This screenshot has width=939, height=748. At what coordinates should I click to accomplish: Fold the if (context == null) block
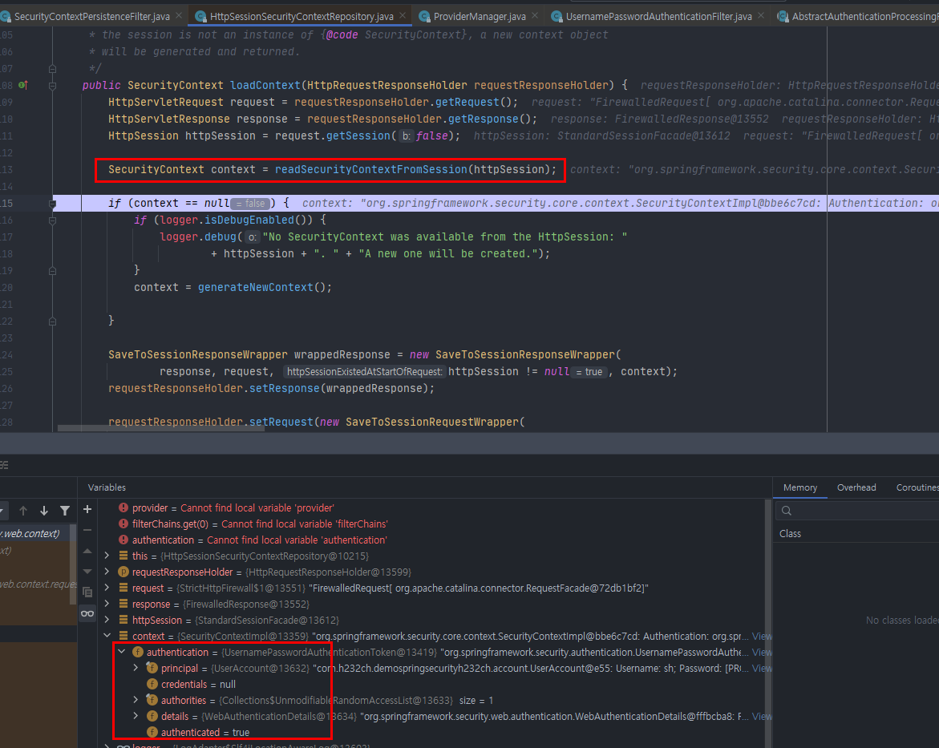tap(53, 204)
